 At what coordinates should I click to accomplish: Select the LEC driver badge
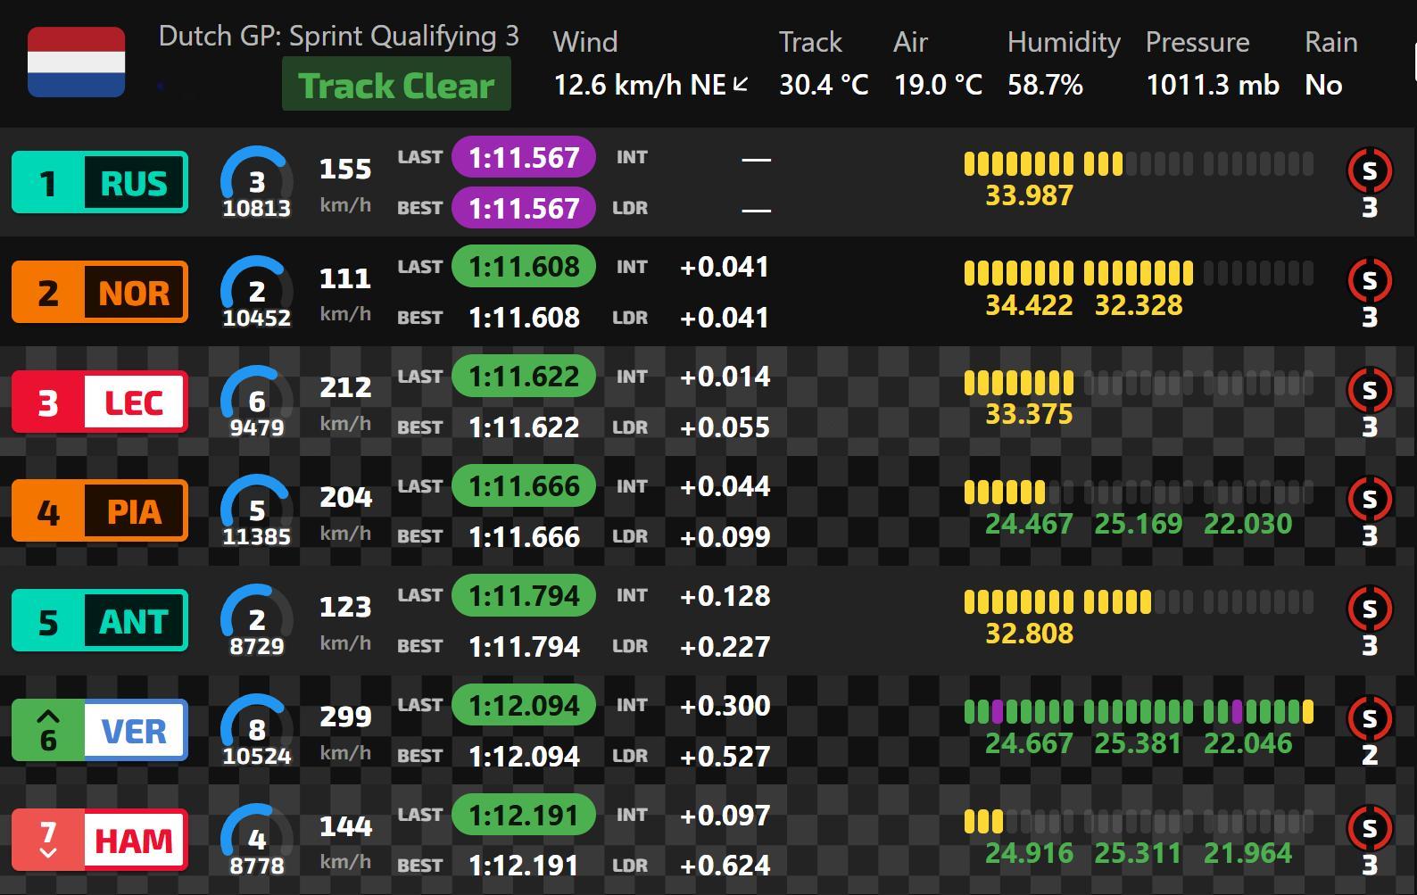pos(100,402)
